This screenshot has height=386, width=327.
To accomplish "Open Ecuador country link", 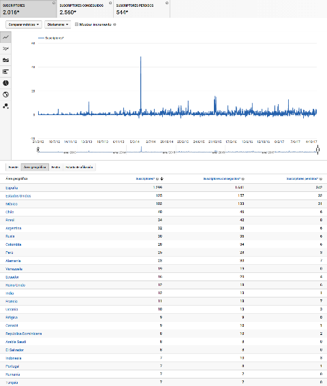I will [12, 277].
